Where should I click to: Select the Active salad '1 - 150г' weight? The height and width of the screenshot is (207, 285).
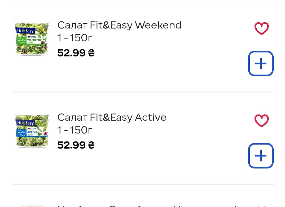pyautogui.click(x=75, y=130)
